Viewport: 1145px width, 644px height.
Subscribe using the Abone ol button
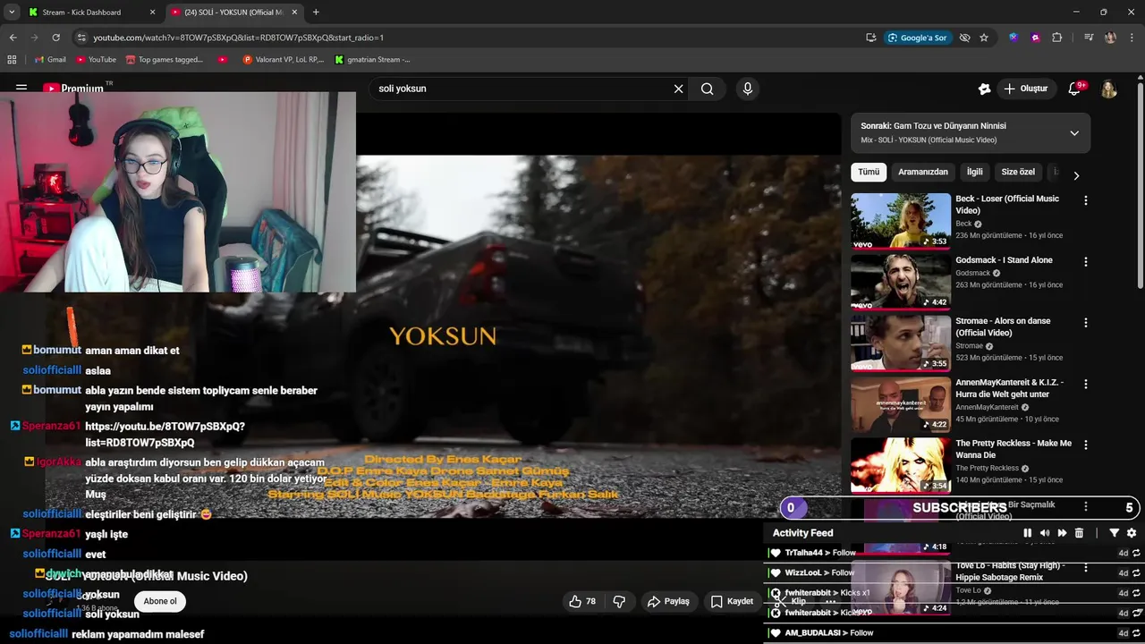click(x=160, y=601)
